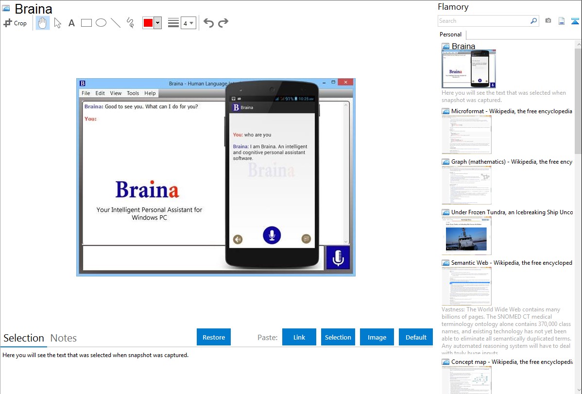Screen dimensions: 582x394
Task: Undo the last edit
Action: click(x=208, y=23)
